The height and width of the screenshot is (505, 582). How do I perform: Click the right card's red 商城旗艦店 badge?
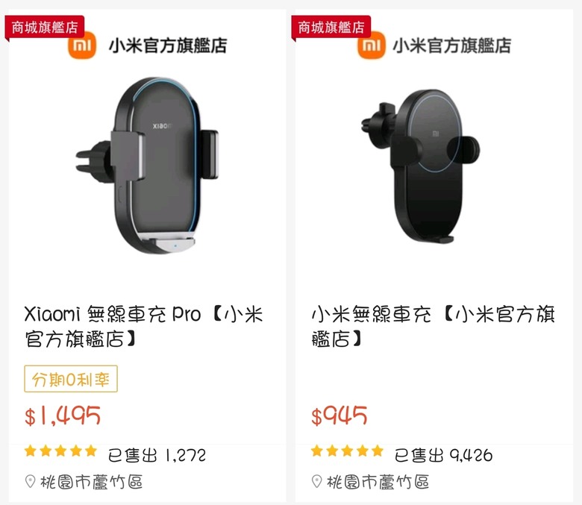(331, 28)
